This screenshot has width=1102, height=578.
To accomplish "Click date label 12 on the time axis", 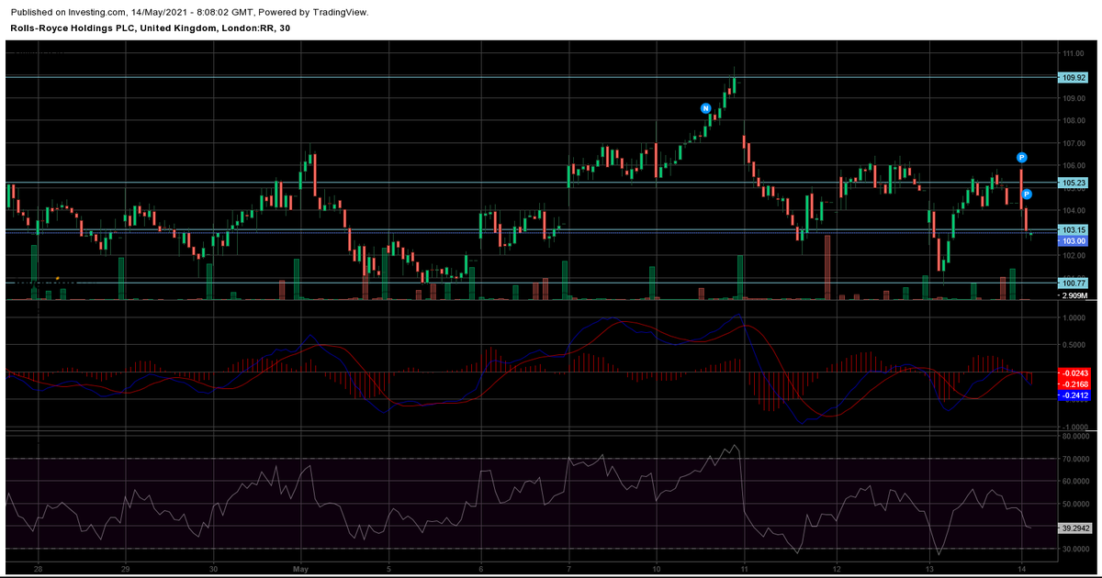I will coord(838,568).
